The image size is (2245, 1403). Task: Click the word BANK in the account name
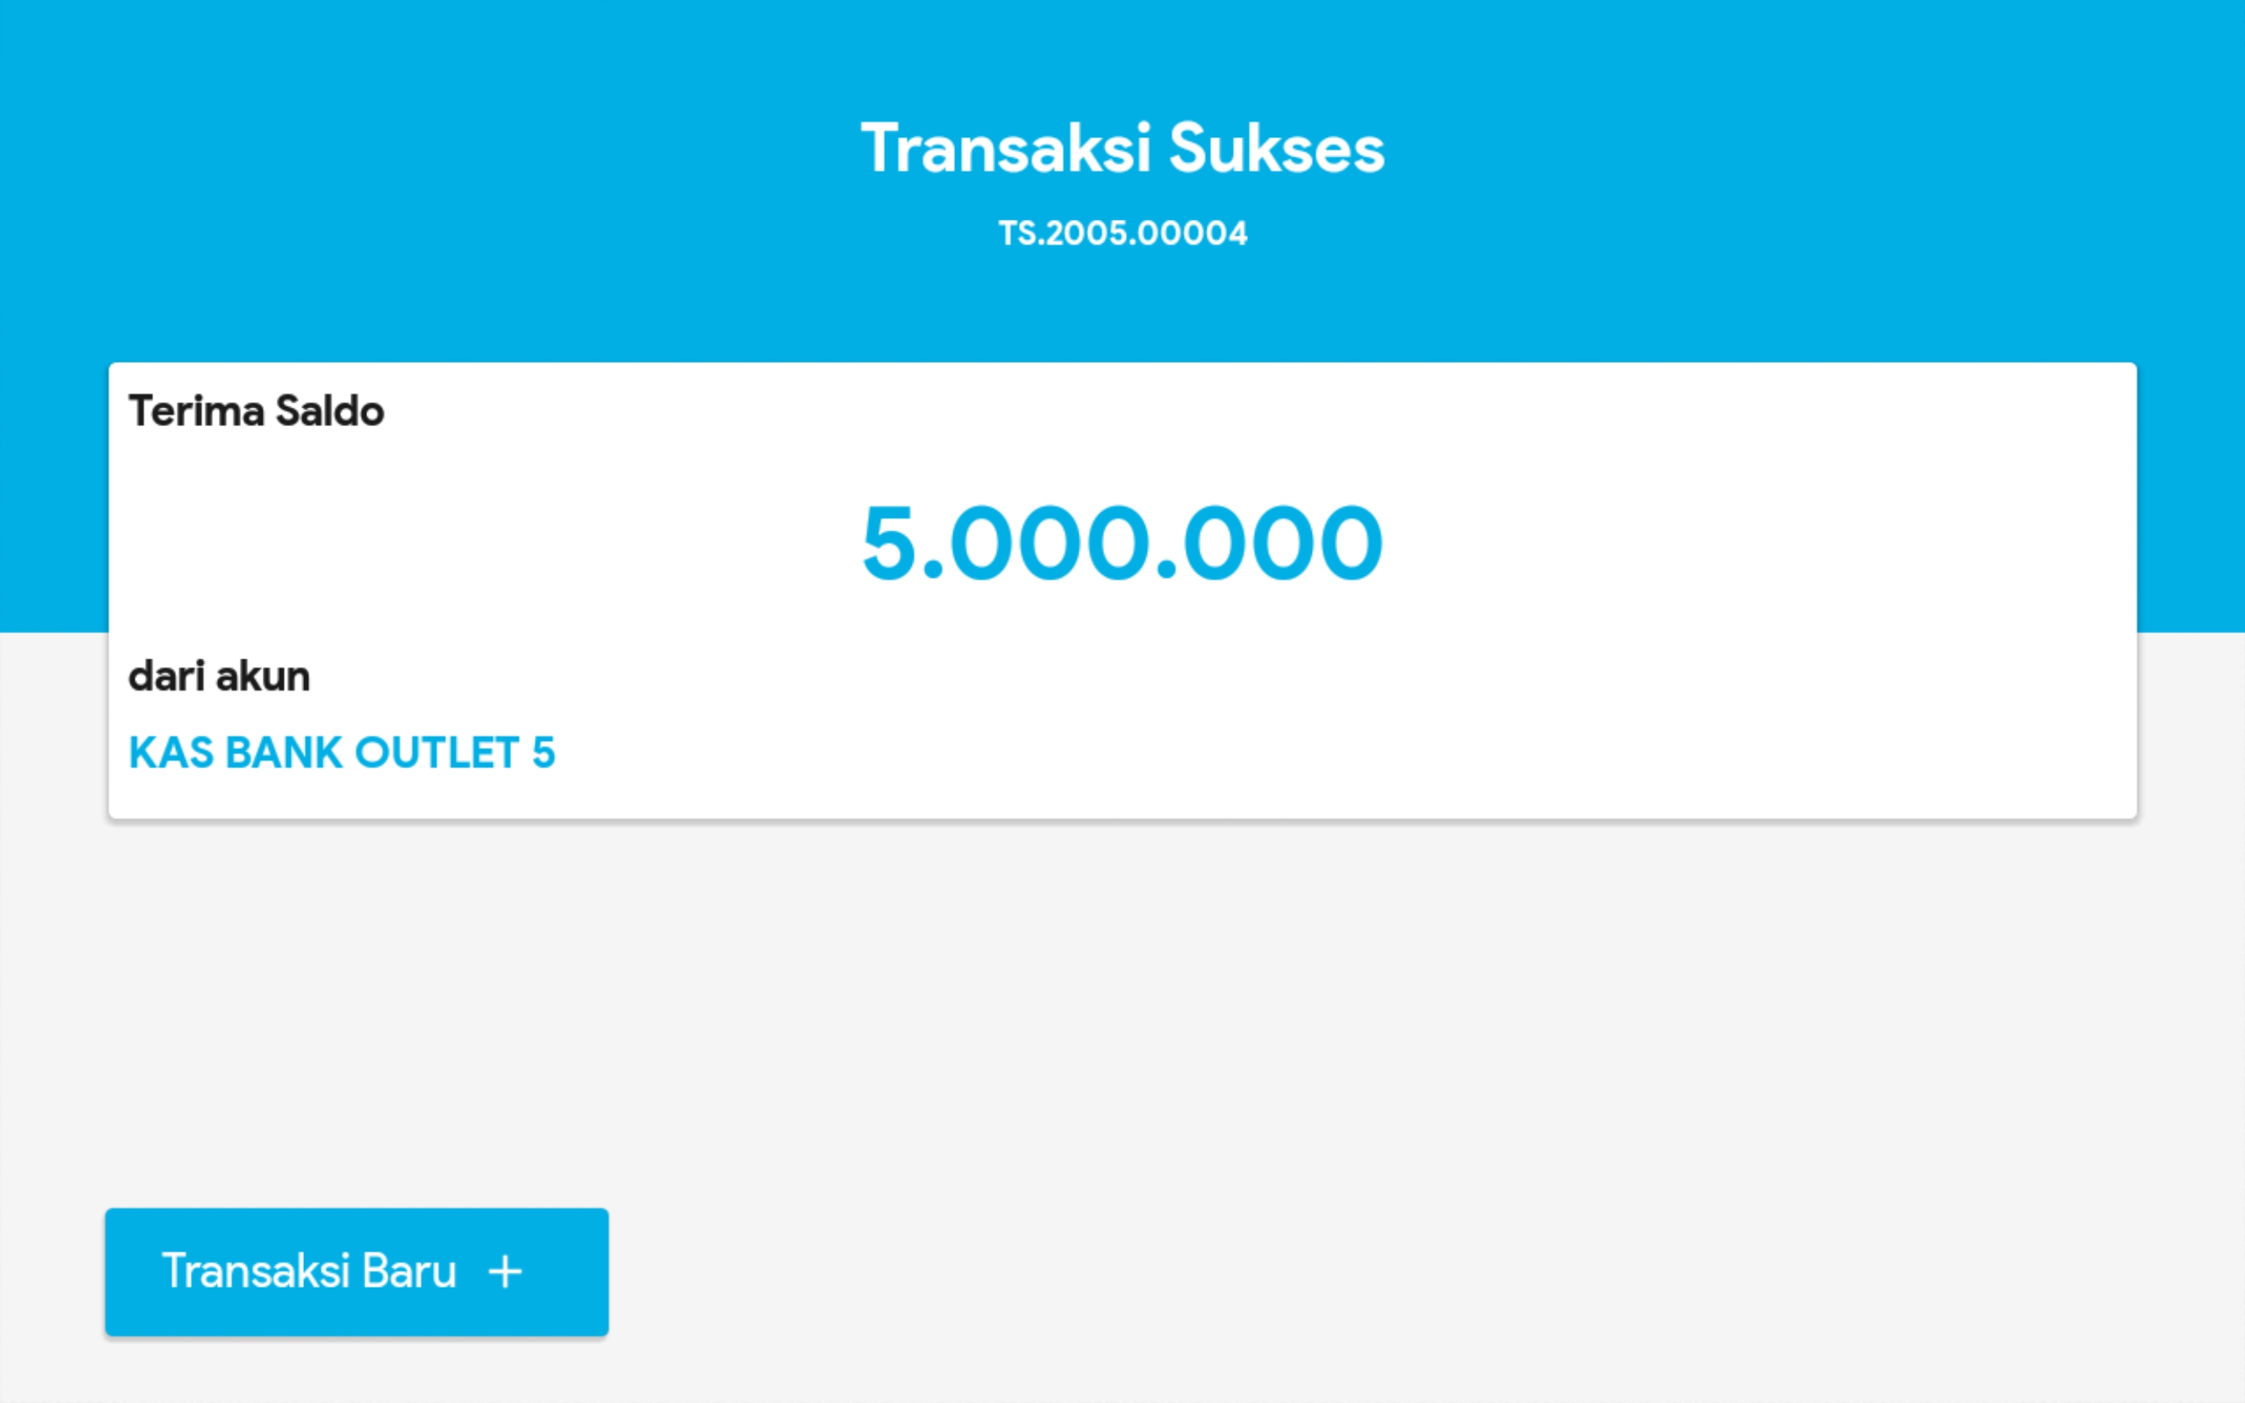pos(284,753)
